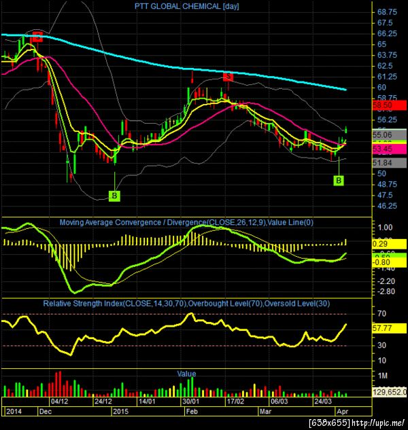Click the 2015 year label
This screenshot has height=430, width=408.
[121, 412]
